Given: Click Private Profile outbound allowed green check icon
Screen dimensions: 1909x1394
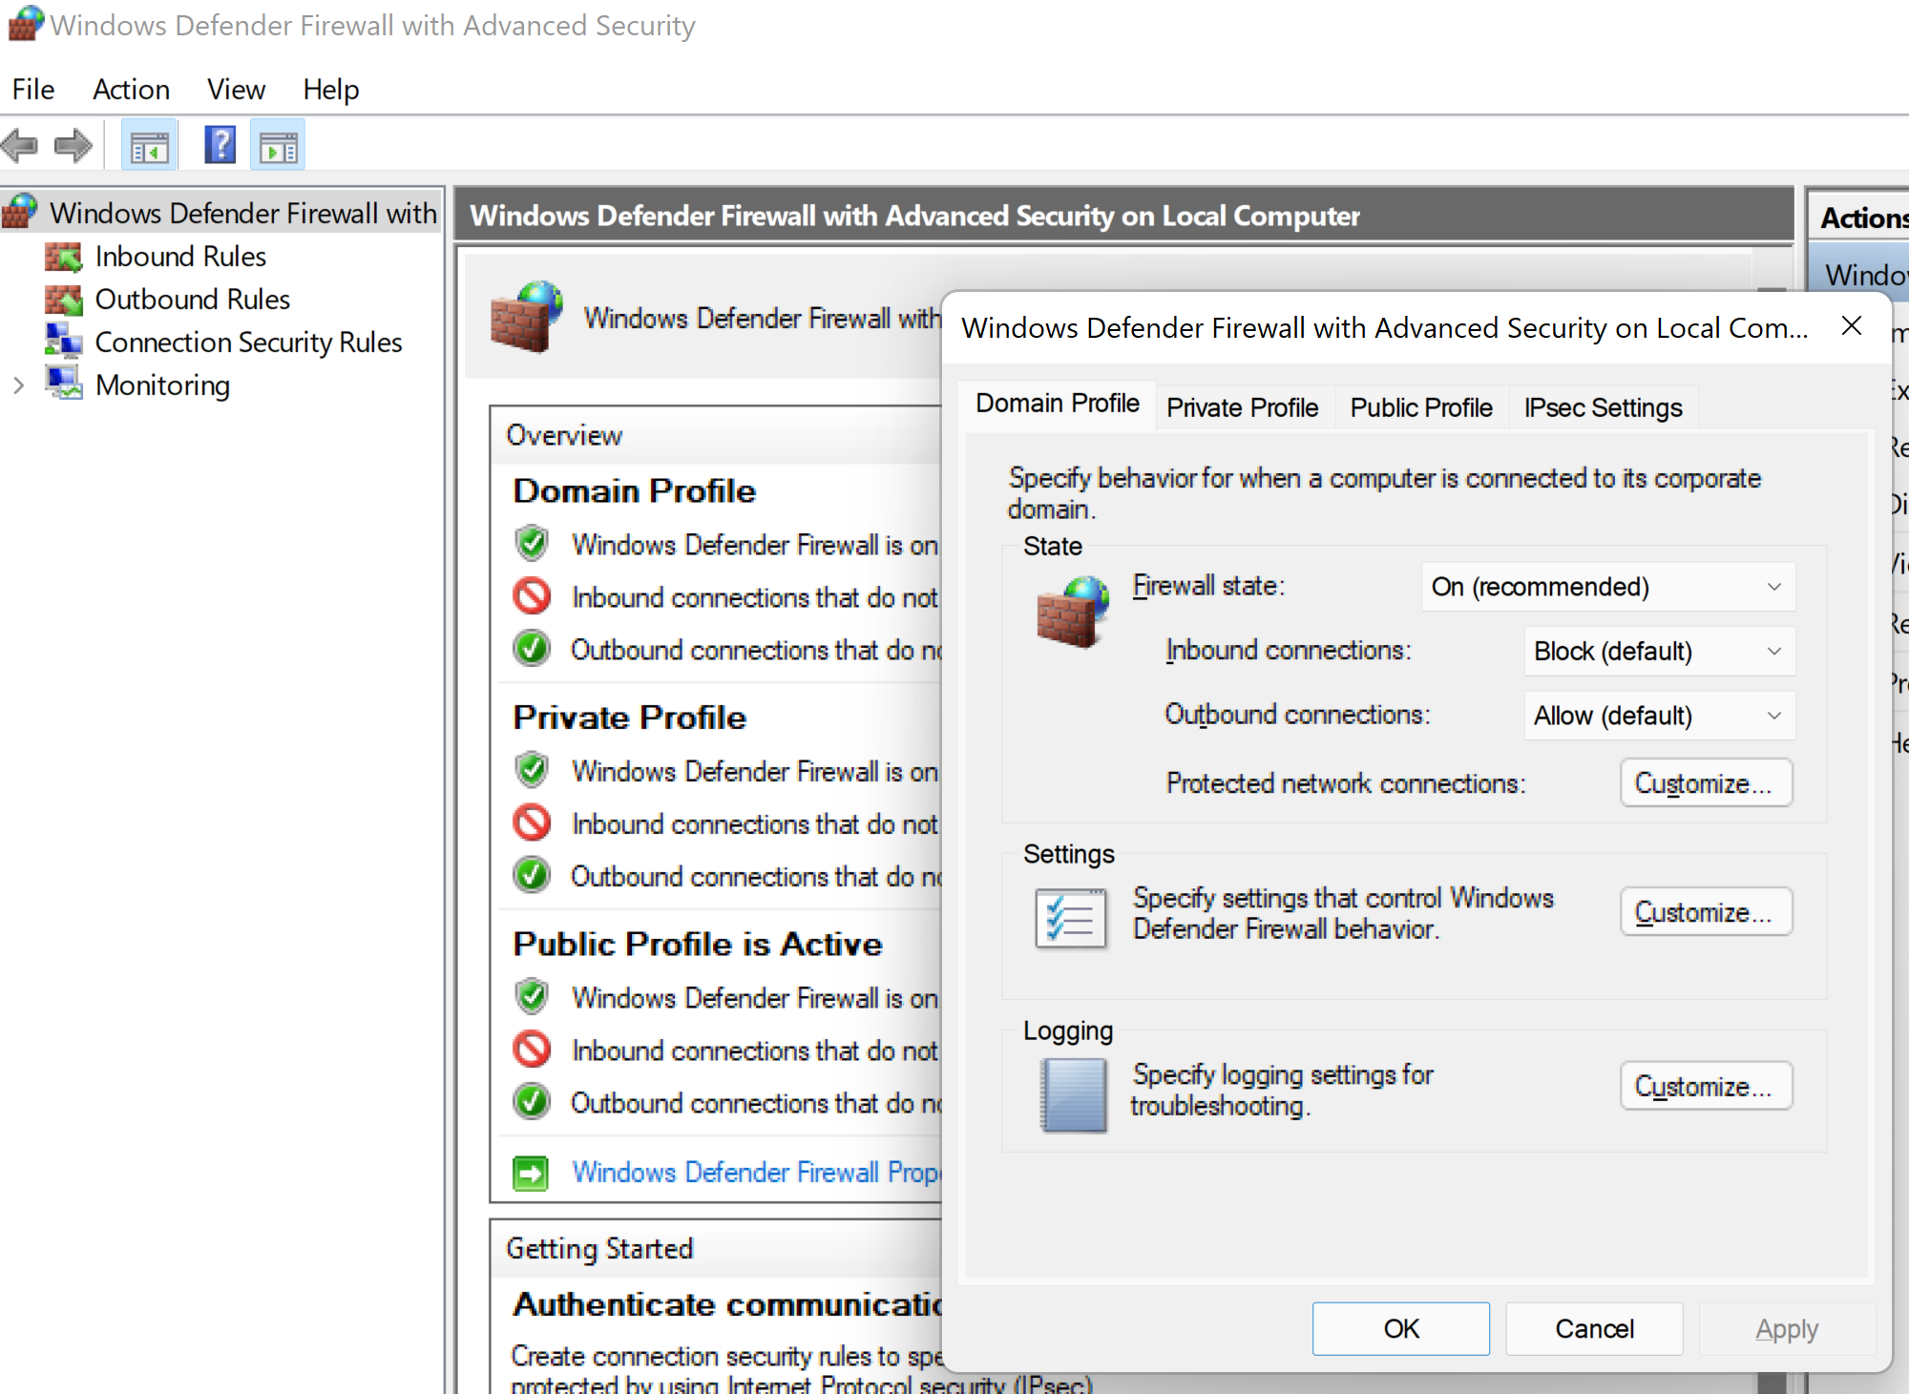Looking at the screenshot, I should [x=532, y=875].
